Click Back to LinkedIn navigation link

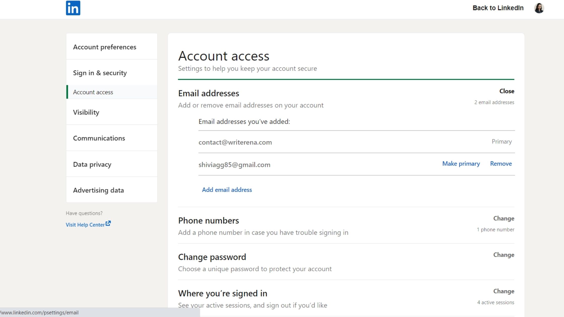(498, 8)
